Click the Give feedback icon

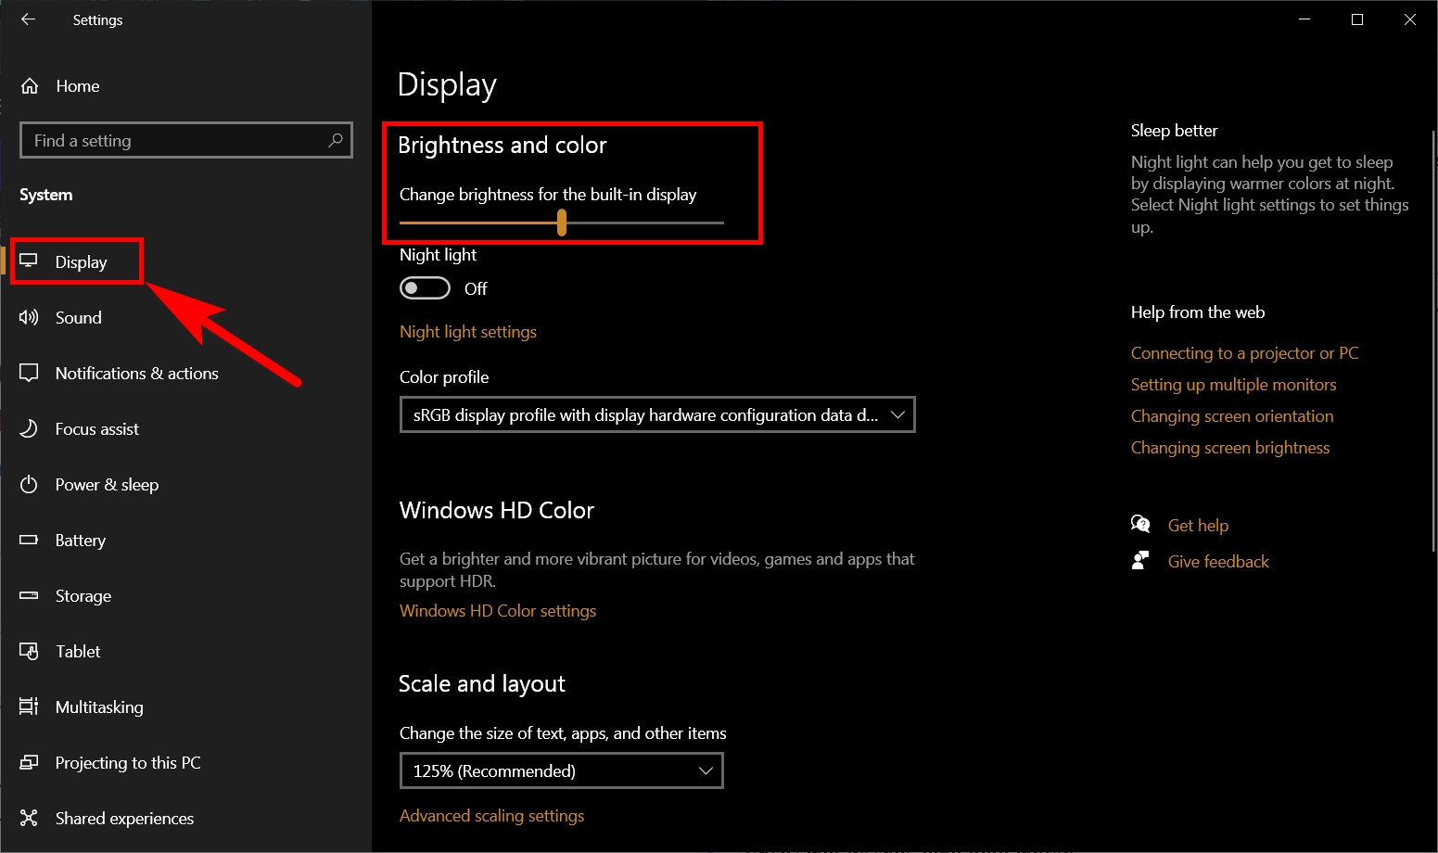pos(1140,561)
